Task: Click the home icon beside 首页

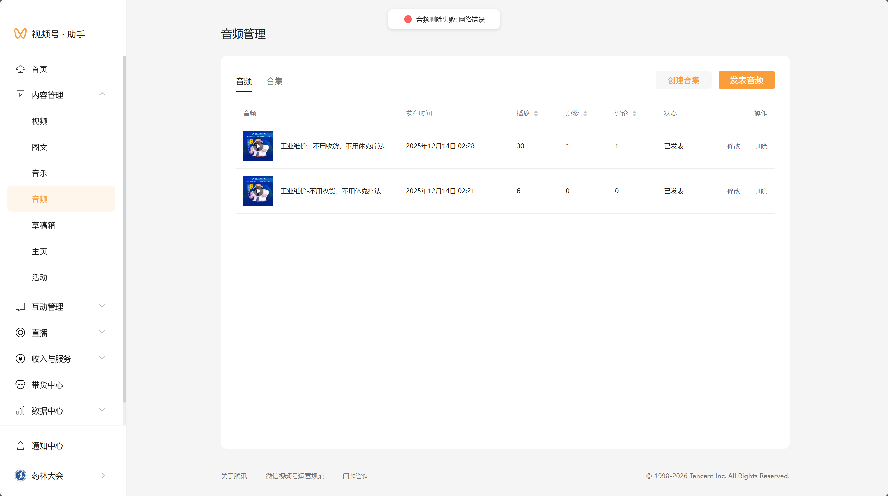Action: (20, 69)
